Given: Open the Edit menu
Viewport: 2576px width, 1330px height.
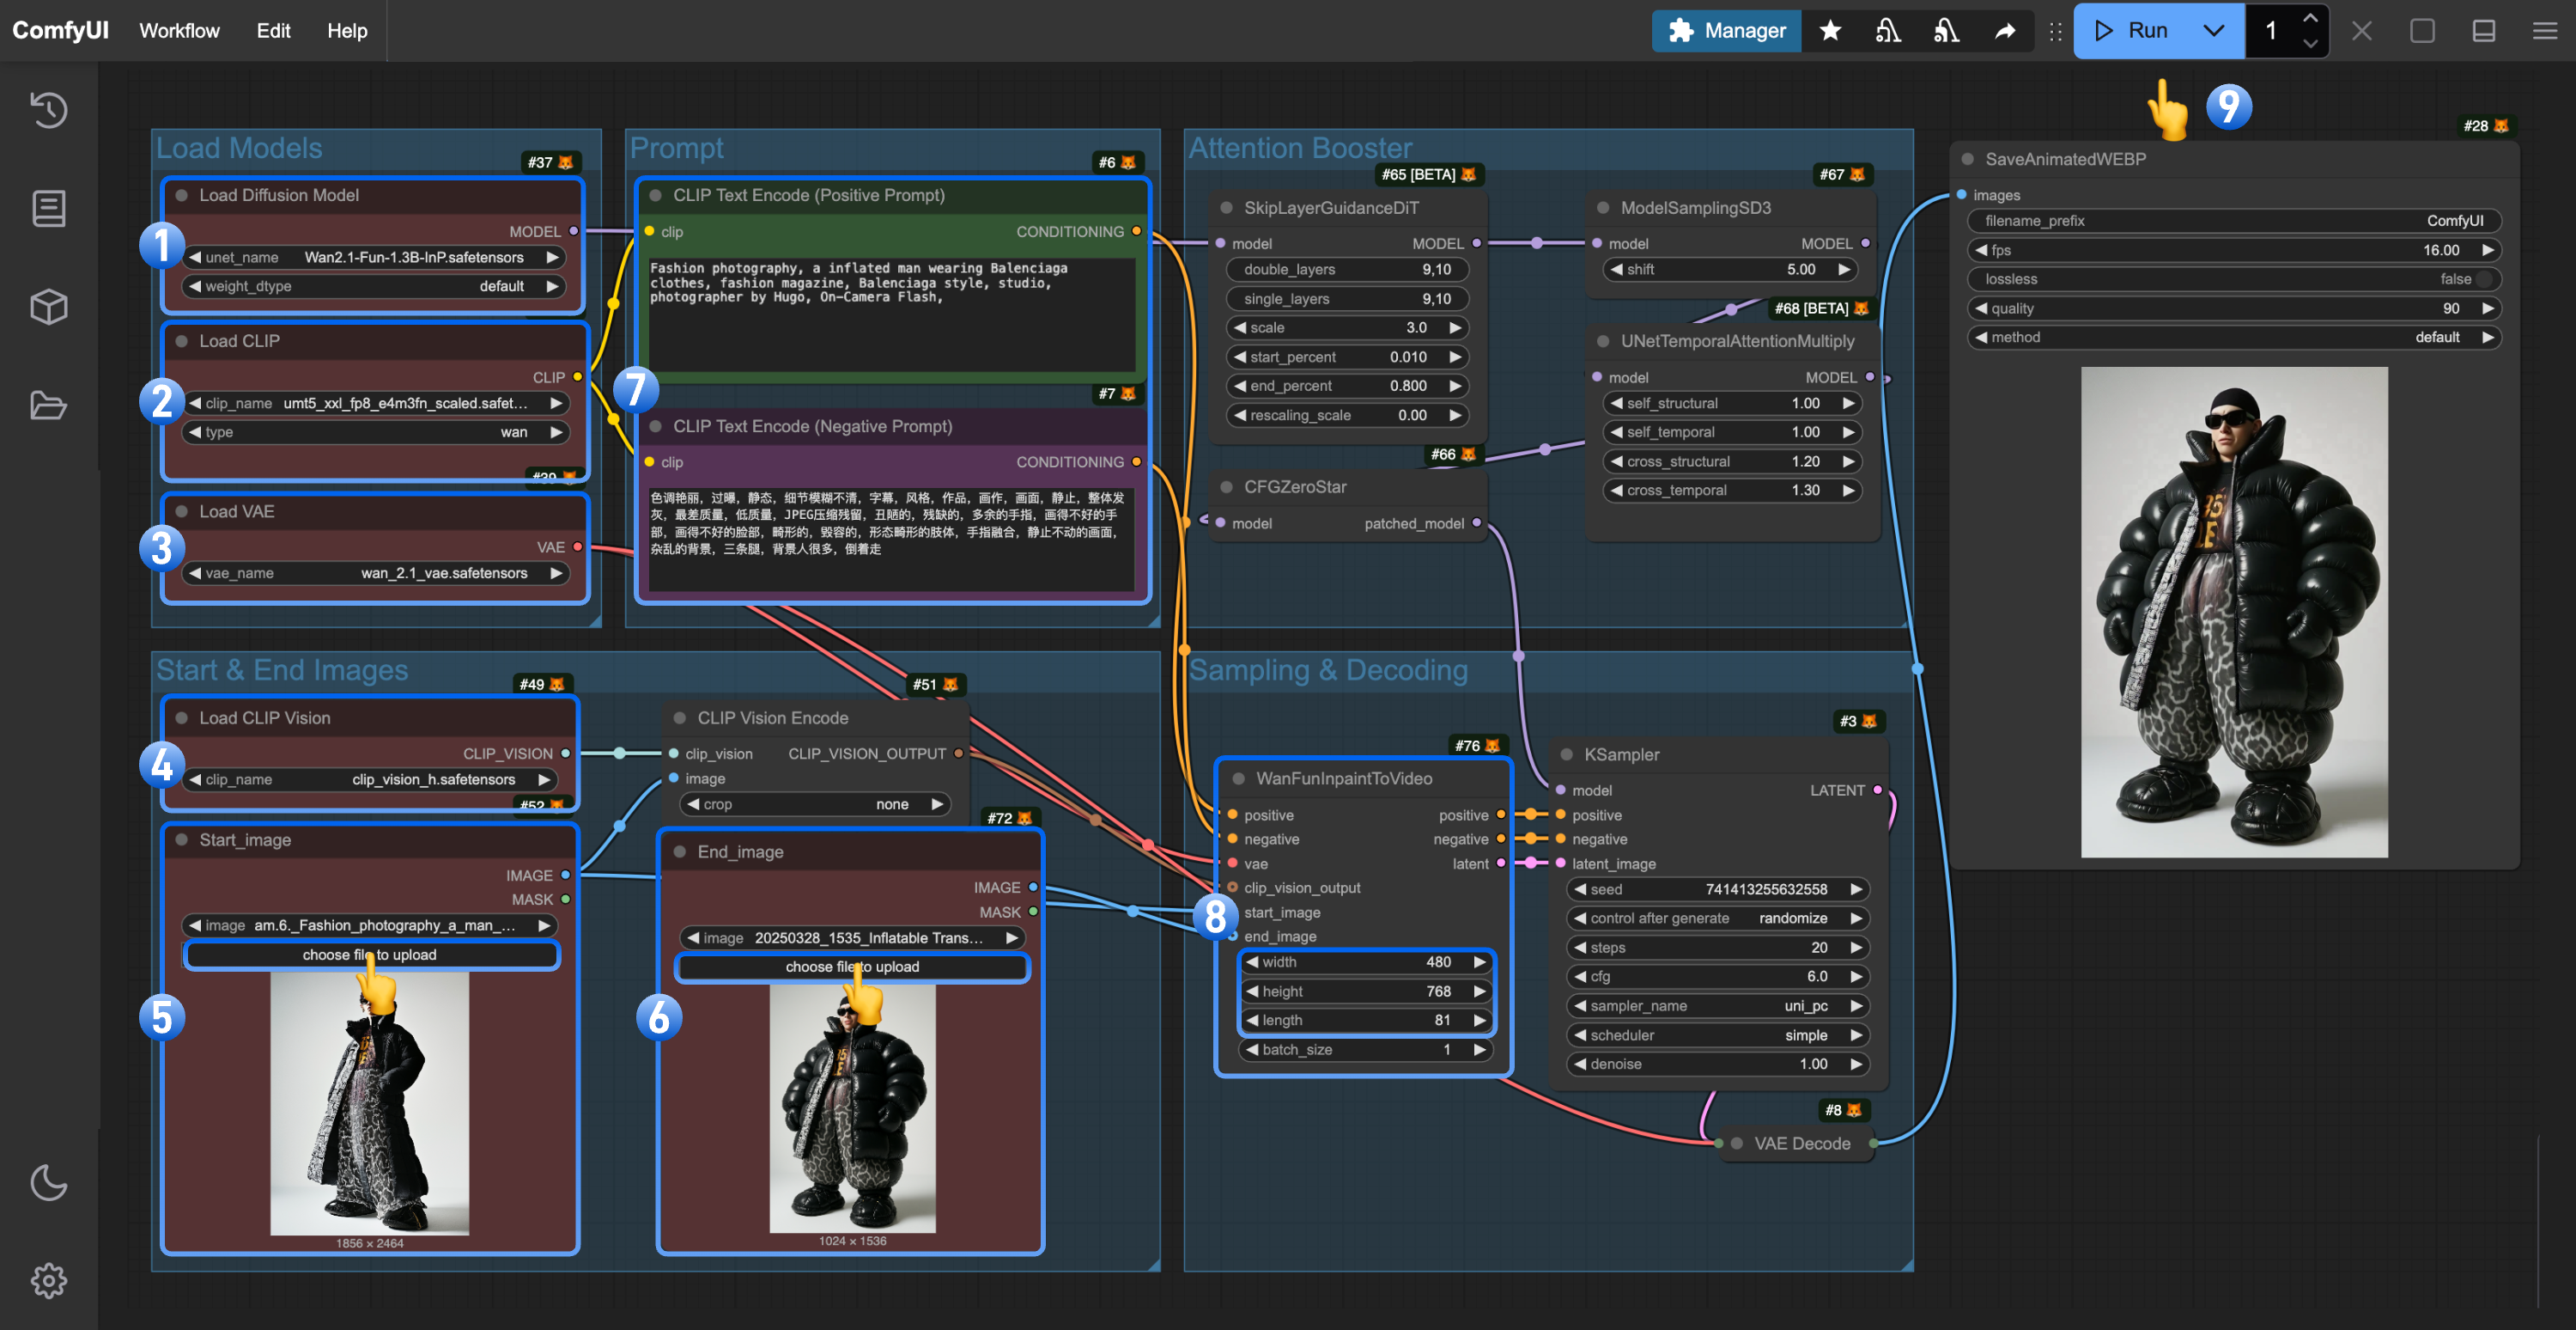Looking at the screenshot, I should coord(272,30).
